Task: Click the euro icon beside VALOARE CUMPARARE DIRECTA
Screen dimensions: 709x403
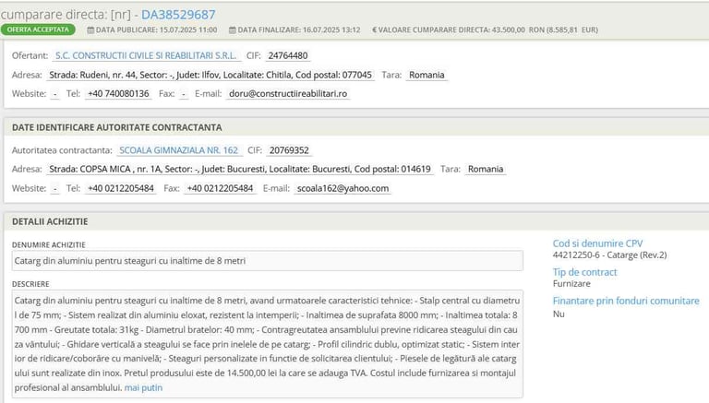Action: coord(375,30)
